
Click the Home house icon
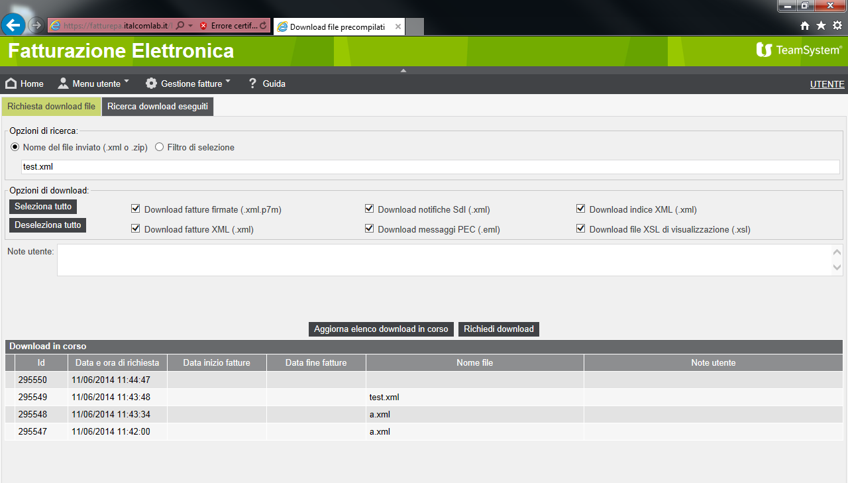tap(11, 83)
